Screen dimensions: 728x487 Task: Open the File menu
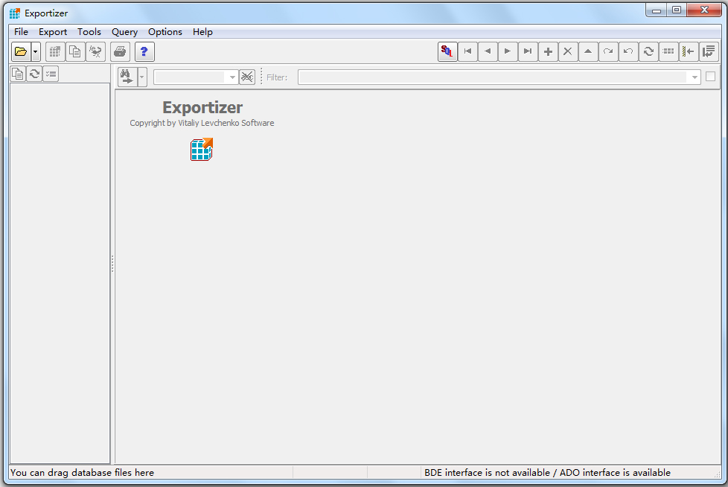(22, 31)
